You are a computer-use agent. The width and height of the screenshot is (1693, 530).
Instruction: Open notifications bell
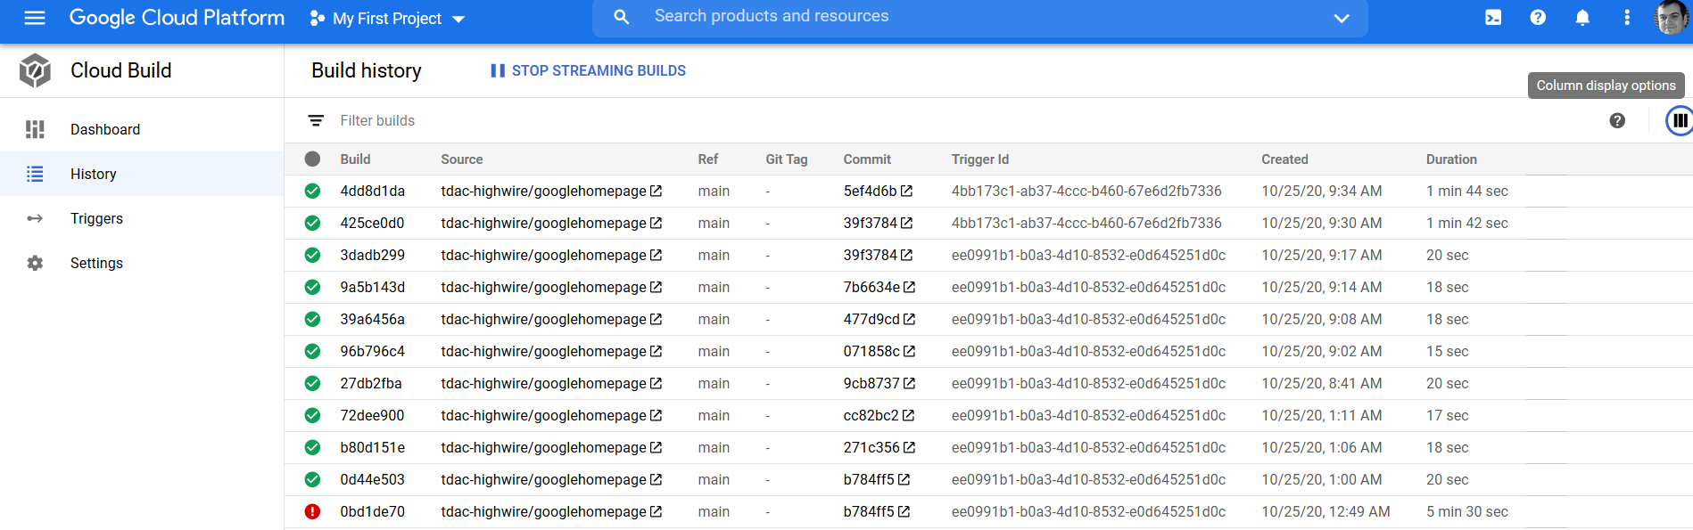point(1582,18)
